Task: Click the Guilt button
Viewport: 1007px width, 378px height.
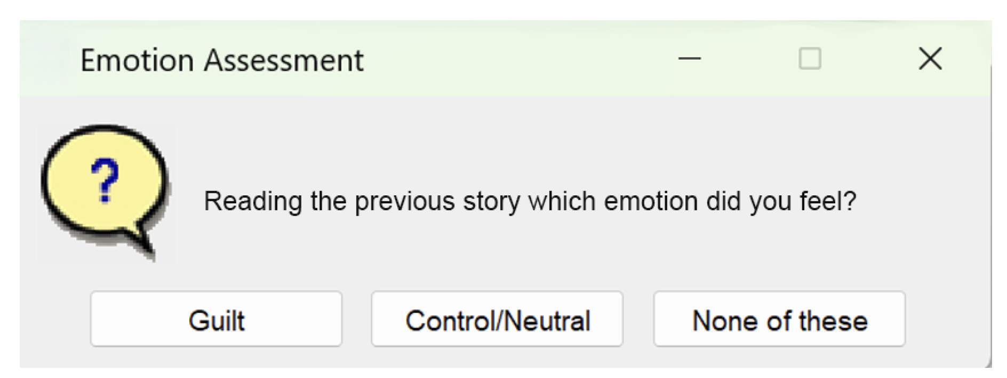Action: [216, 319]
